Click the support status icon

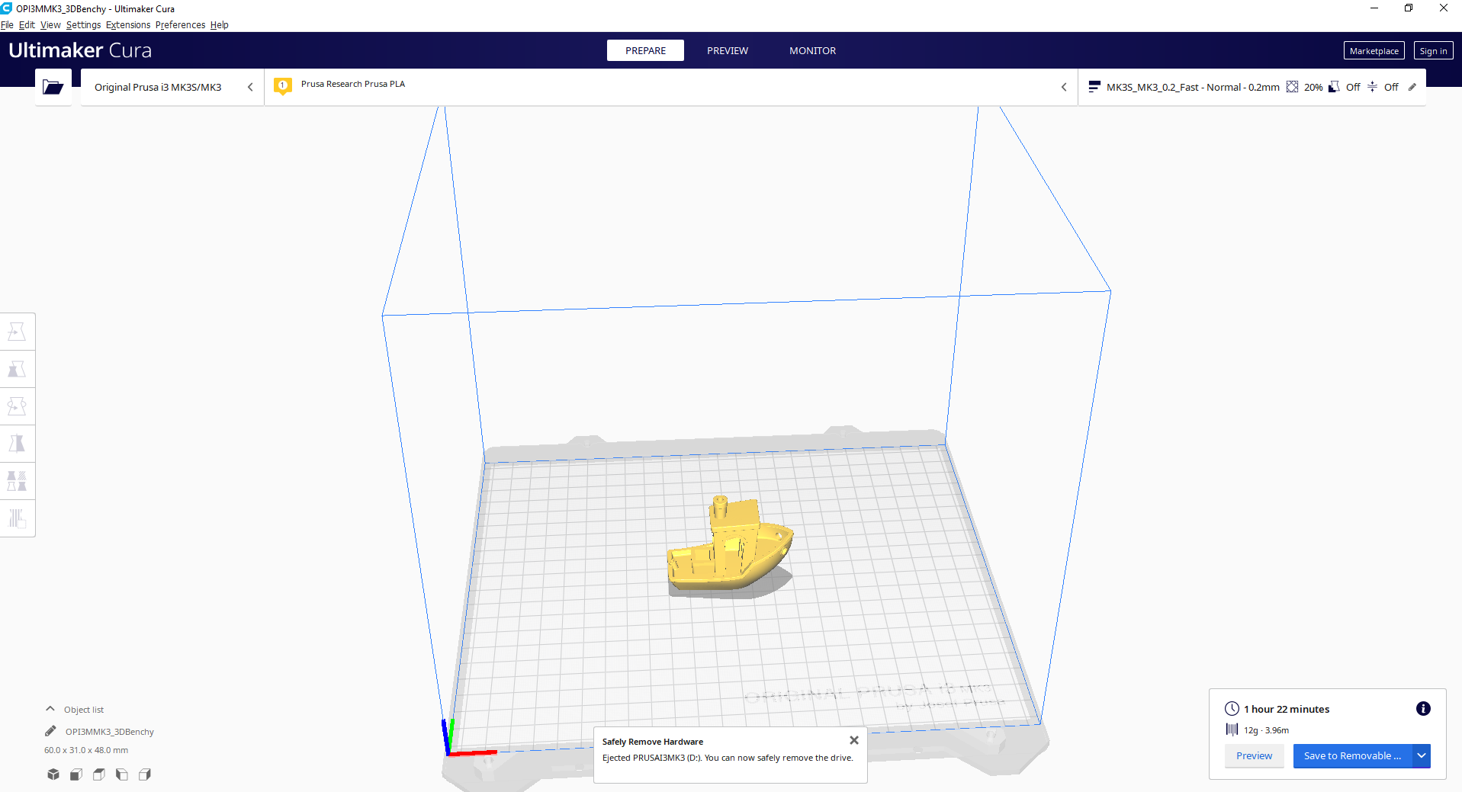(1334, 87)
